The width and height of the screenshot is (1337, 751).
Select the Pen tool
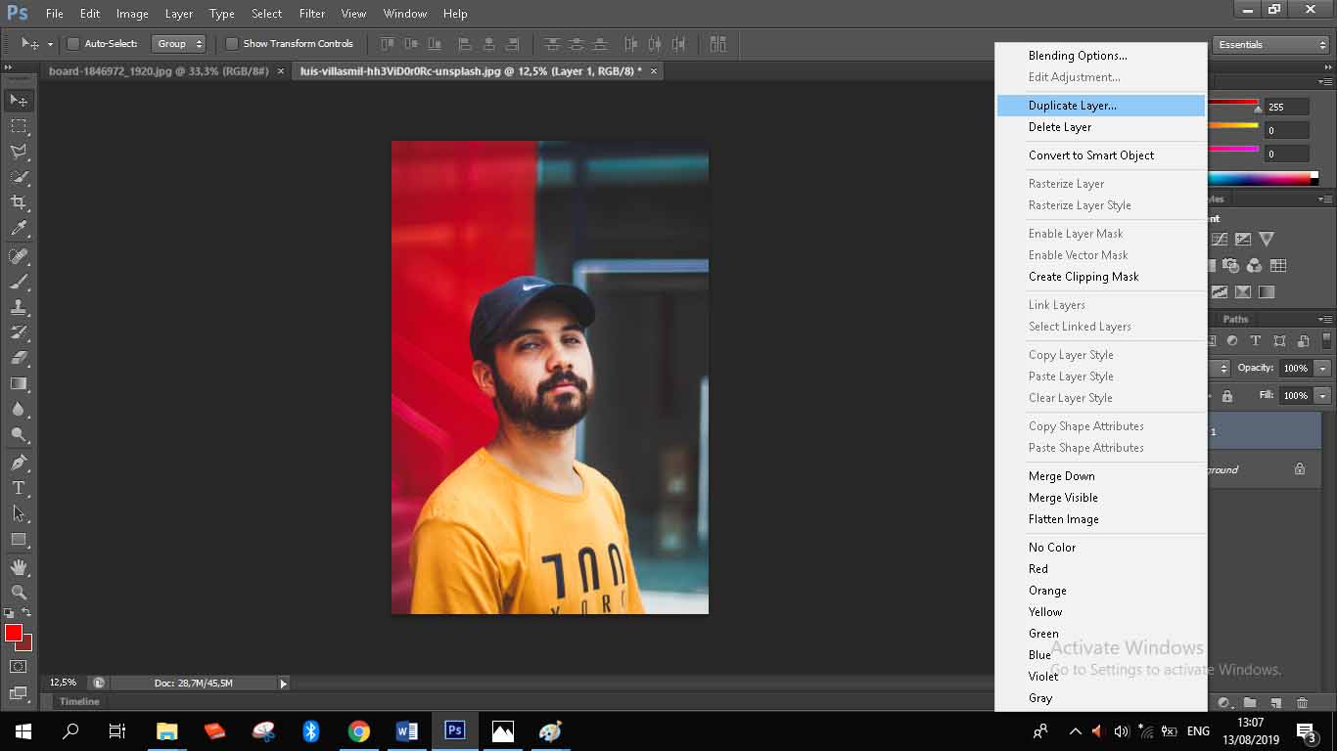pos(19,462)
